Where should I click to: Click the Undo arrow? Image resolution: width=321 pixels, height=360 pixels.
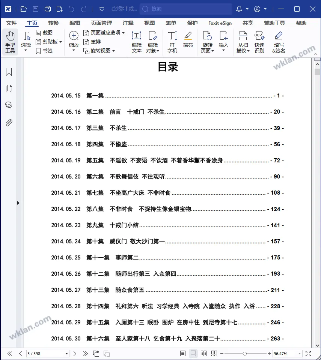[71, 9]
